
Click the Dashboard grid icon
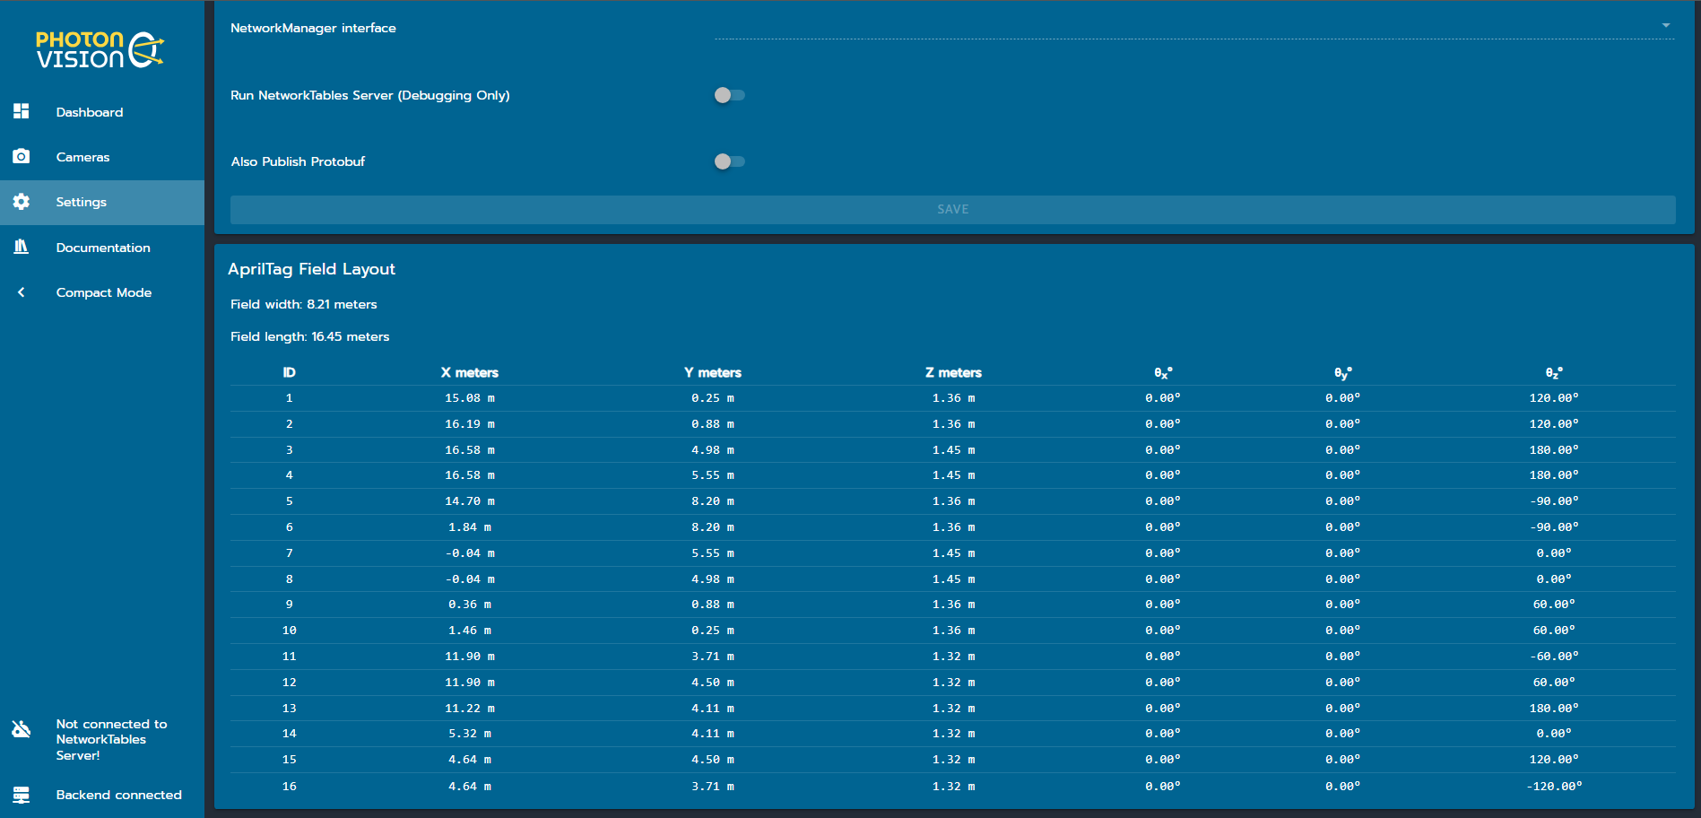pos(22,111)
